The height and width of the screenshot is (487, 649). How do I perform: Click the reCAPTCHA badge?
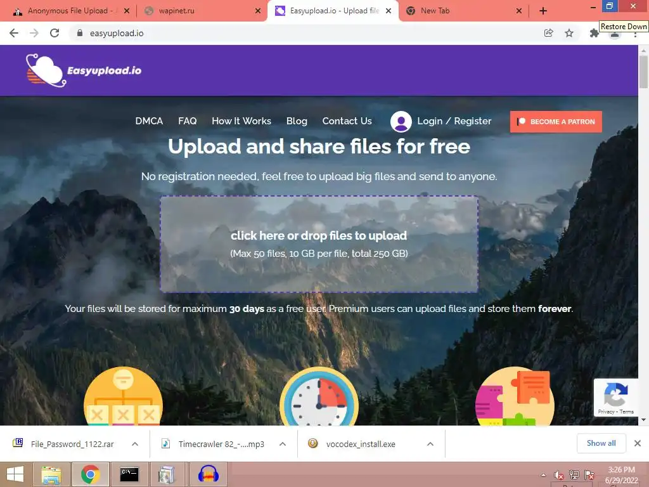tap(615, 397)
